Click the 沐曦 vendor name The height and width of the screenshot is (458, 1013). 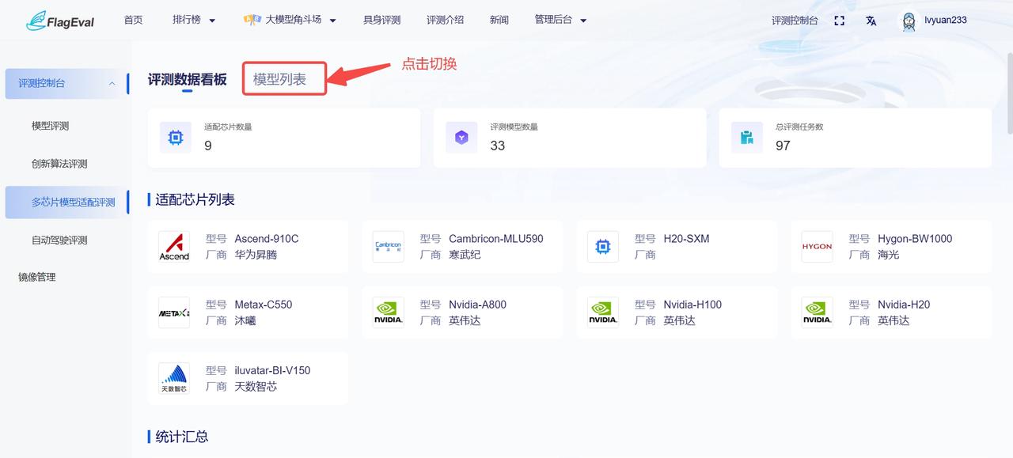pos(245,320)
